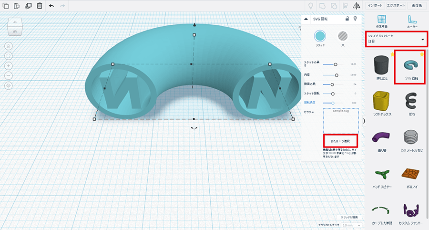Image resolution: width=429 pixels, height=230 pixels.
Task: Select the ソフトボックス shape
Action: pyautogui.click(x=382, y=104)
